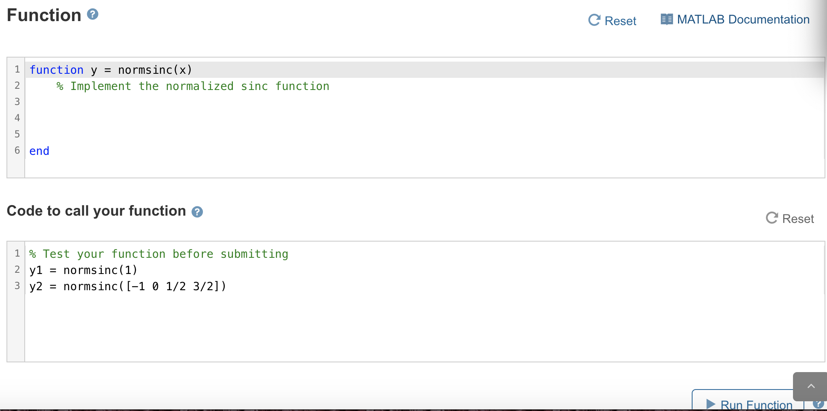Click line 1 containing function y = normsinc(x)
The image size is (827, 411).
point(110,70)
